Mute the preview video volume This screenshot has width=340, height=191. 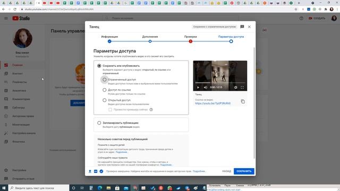(x=206, y=88)
